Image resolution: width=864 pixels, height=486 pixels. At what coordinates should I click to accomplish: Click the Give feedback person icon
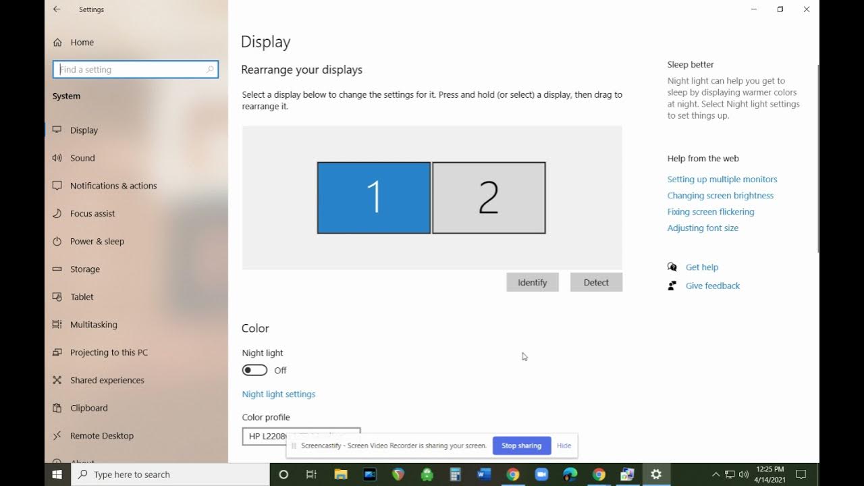pyautogui.click(x=672, y=286)
